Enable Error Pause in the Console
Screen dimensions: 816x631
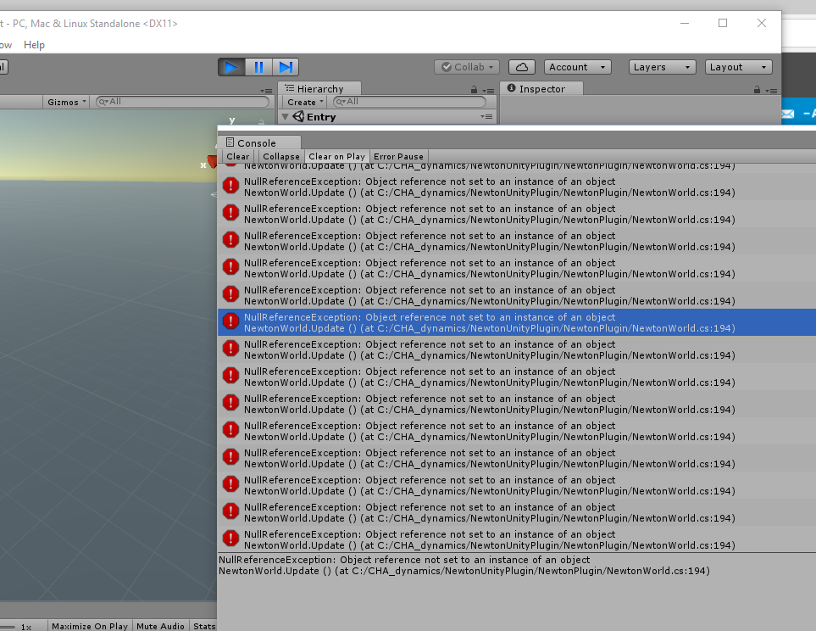click(x=399, y=156)
